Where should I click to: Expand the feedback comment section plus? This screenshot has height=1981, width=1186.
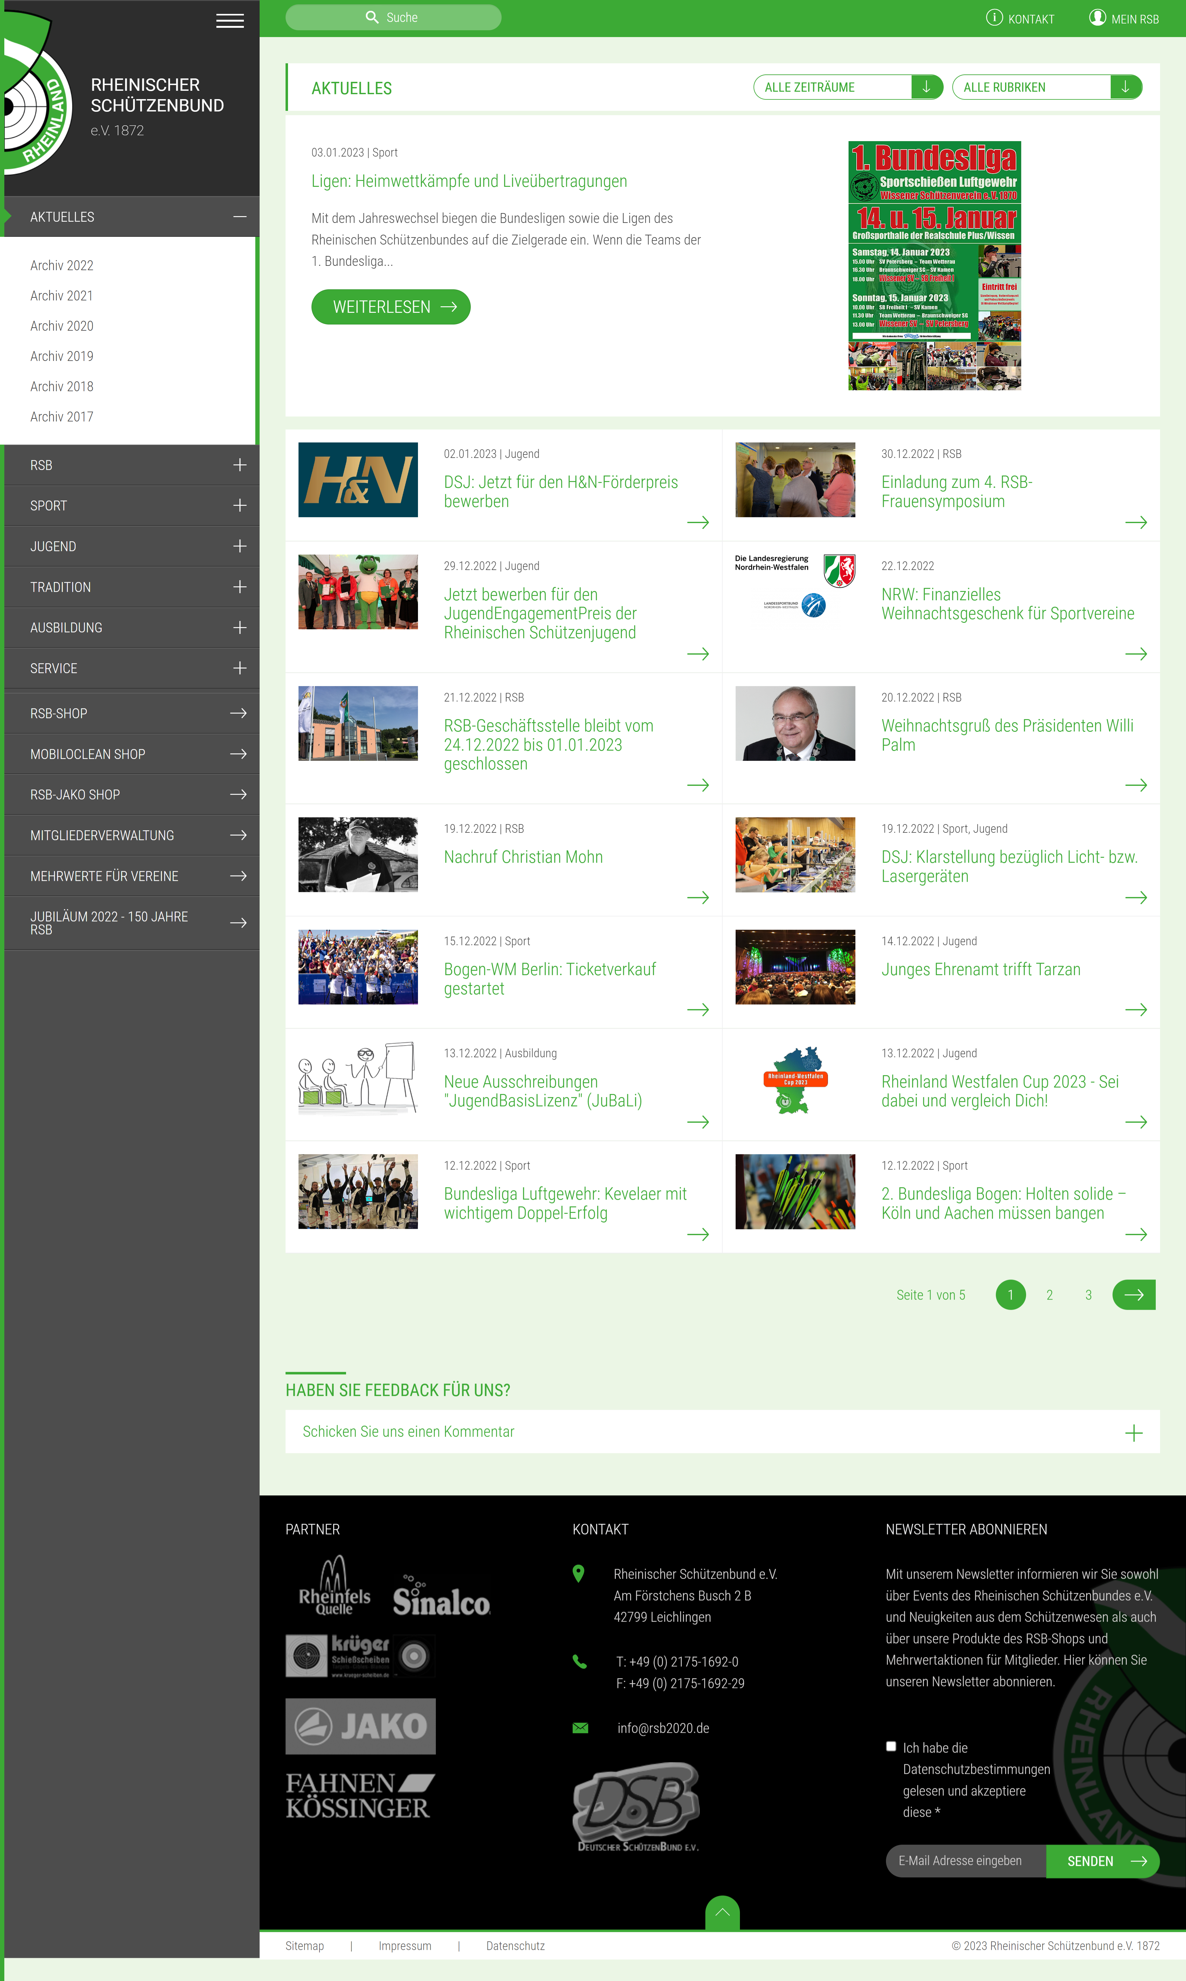pyautogui.click(x=1134, y=1434)
